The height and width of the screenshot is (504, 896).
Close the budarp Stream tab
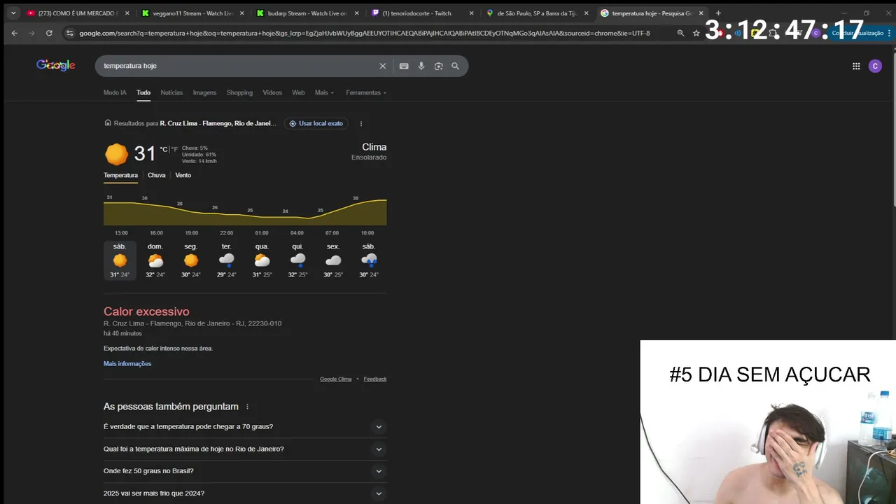356,13
